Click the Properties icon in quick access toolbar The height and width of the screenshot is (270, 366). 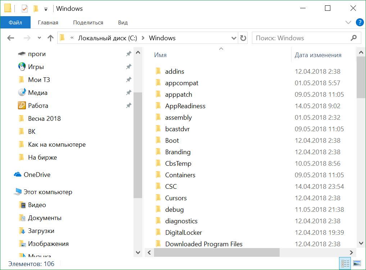pos(24,8)
